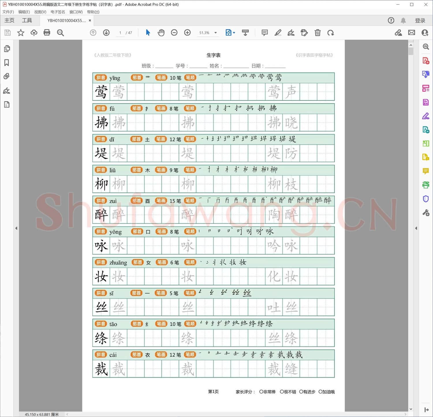Add a sticky note comment
The image size is (433, 417).
(x=264, y=33)
